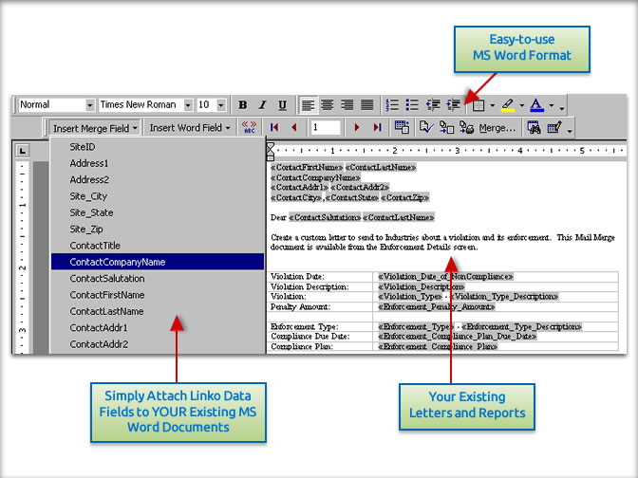Decrease indent

click(x=433, y=105)
